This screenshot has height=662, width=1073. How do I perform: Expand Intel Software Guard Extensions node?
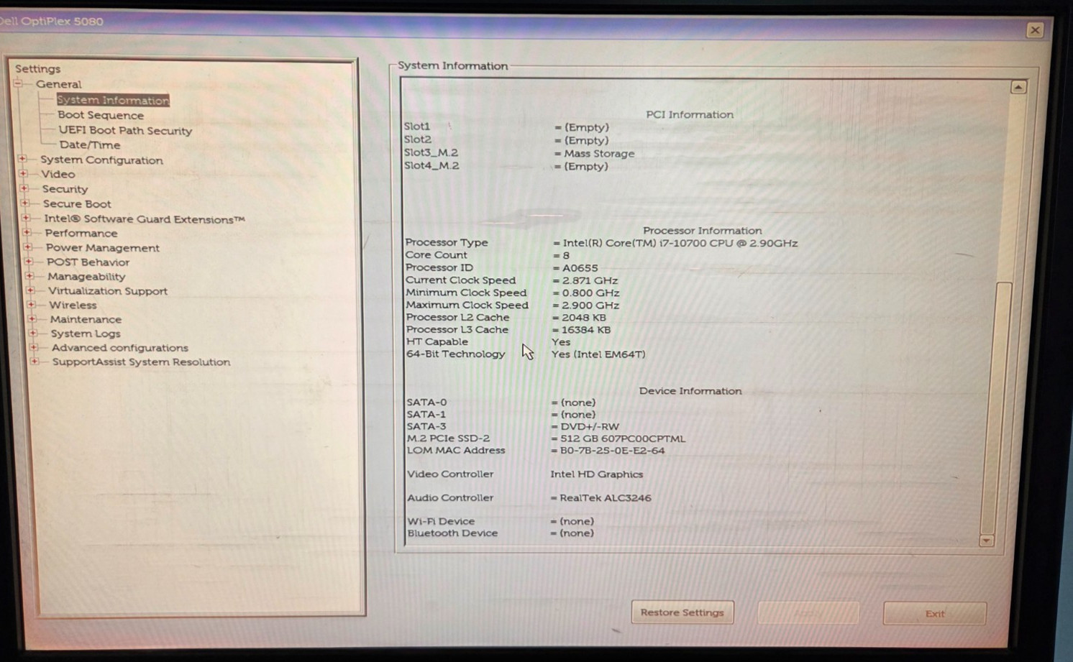pos(26,218)
